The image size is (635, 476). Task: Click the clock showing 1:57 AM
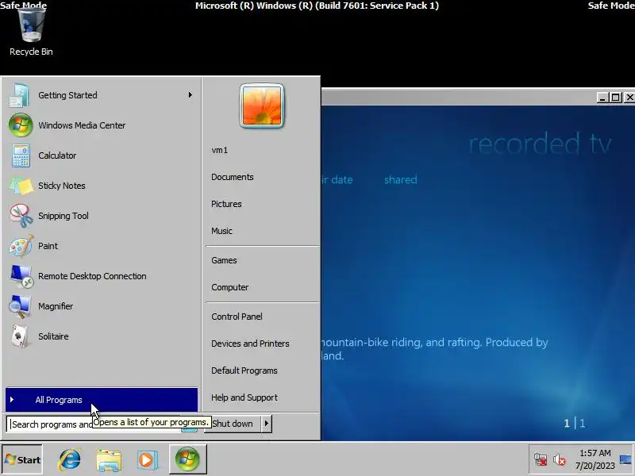(x=595, y=453)
